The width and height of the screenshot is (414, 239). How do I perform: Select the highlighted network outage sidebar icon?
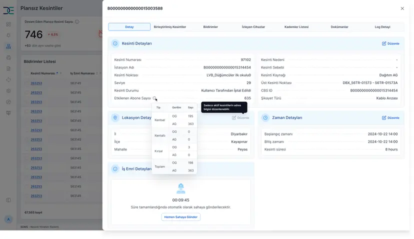[x=8, y=46]
